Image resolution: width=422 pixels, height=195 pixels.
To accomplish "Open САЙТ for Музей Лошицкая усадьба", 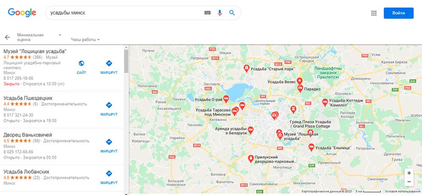I will pyautogui.click(x=81, y=67).
